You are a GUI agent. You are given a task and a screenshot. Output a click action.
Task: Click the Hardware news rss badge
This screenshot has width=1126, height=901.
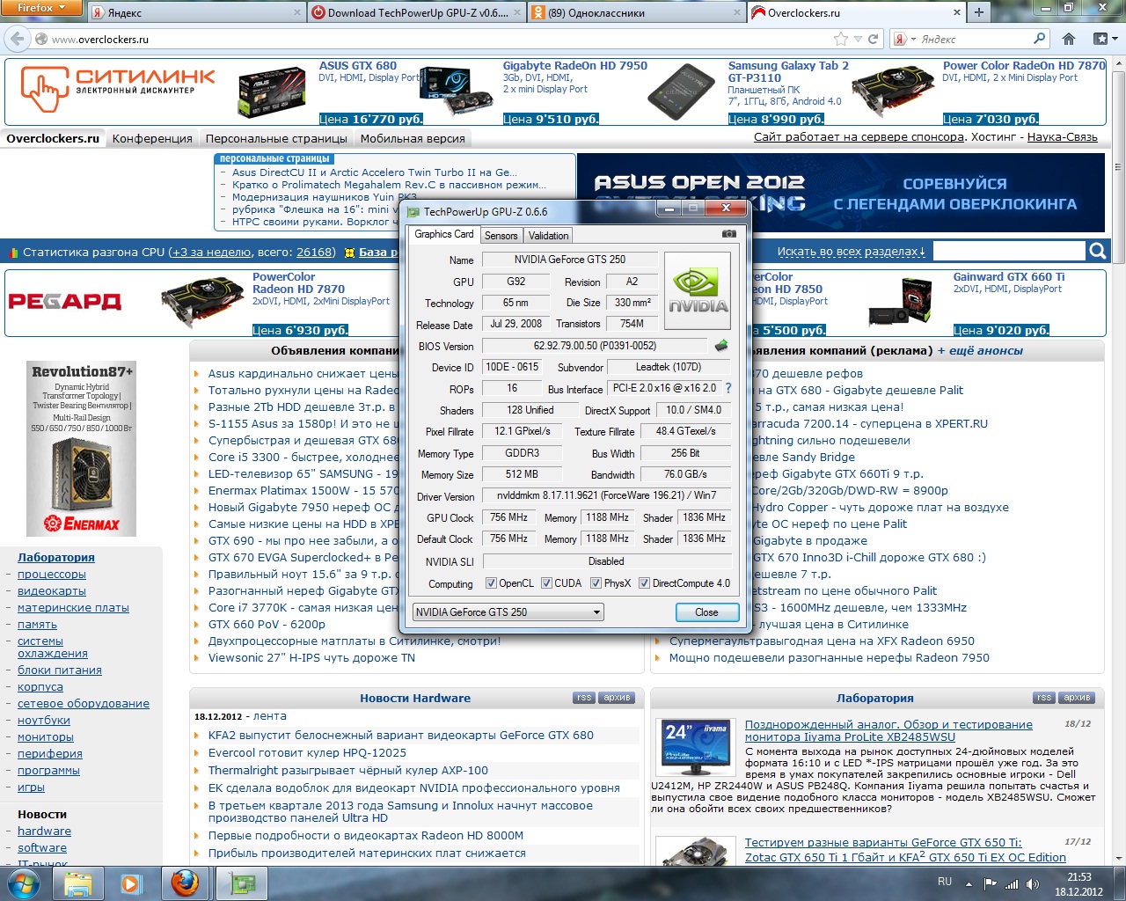pyautogui.click(x=584, y=698)
